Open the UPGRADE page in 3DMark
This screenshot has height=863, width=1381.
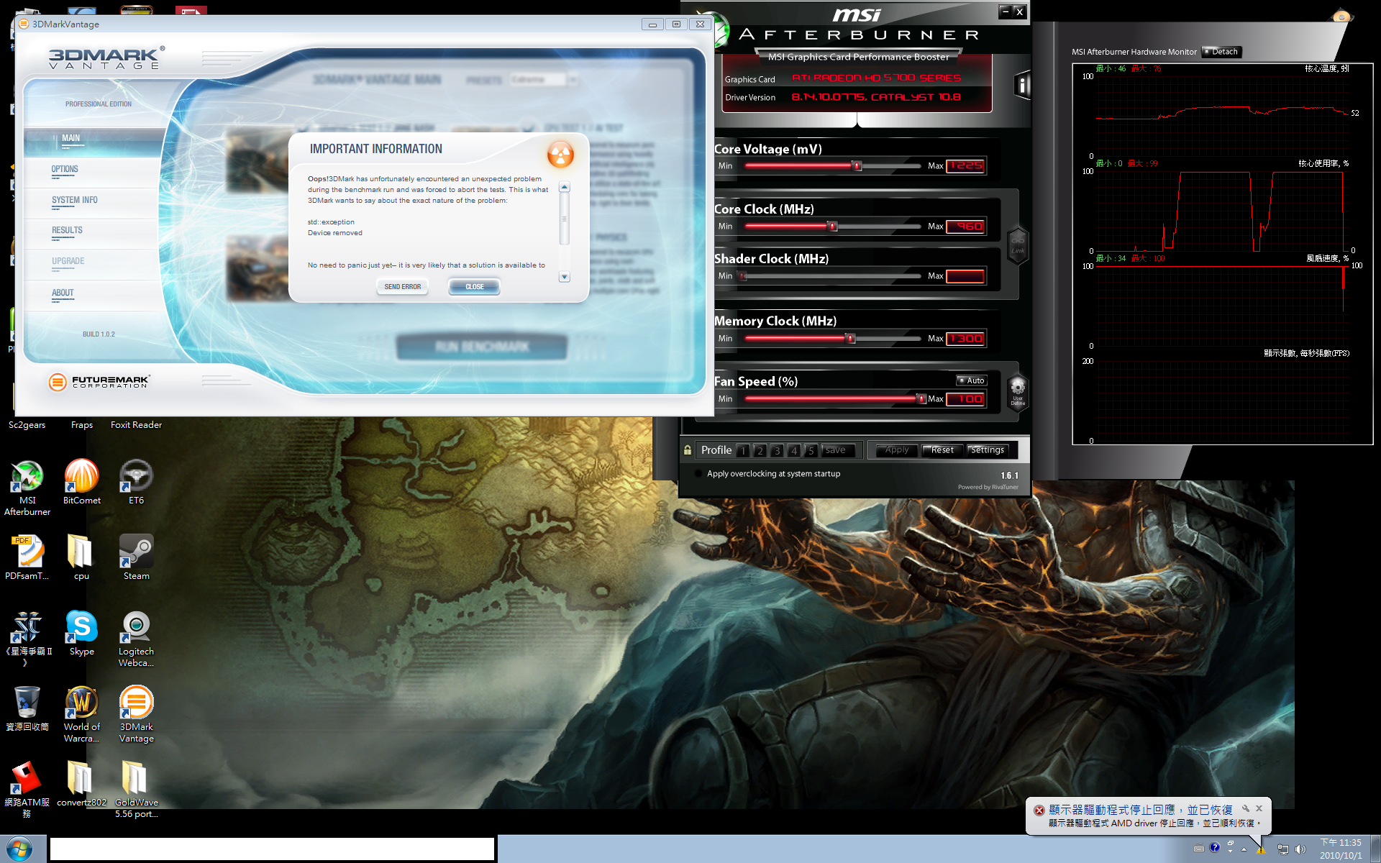click(x=92, y=264)
